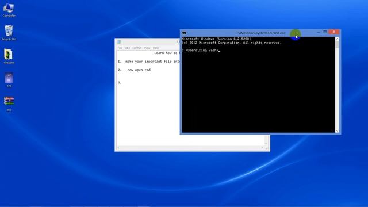This screenshot has width=368, height=207.
Task: Click the cmd window system menu icon
Action: click(x=184, y=33)
